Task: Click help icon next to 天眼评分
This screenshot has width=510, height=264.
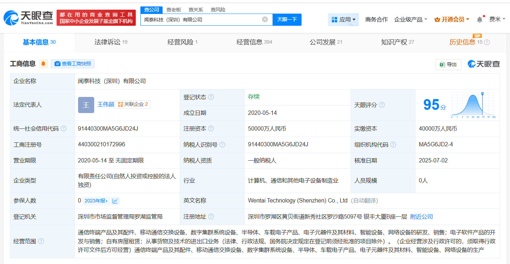Action: point(382,105)
